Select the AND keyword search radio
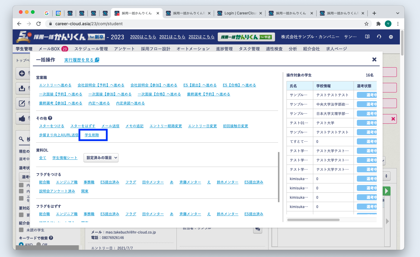This screenshot has height=257, width=420. (21, 244)
